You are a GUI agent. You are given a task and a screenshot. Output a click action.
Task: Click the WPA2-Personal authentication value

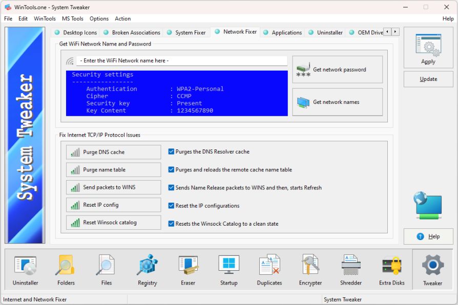point(200,89)
